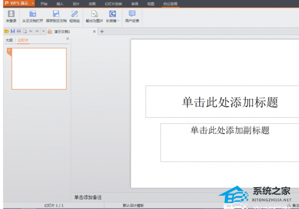
Task: Open a file via 从云文档打开
Action: [33, 16]
